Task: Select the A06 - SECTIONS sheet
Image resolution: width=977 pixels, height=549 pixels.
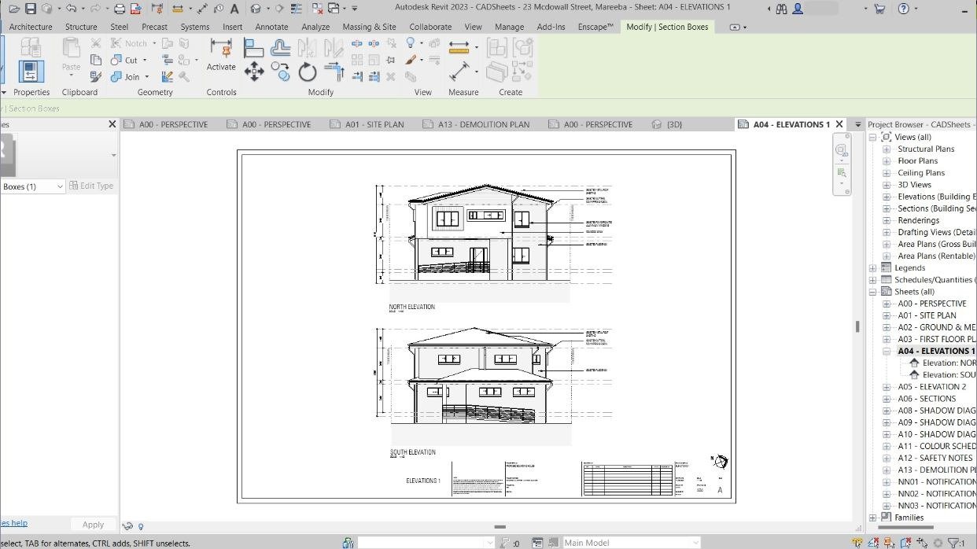Action: pos(927,399)
